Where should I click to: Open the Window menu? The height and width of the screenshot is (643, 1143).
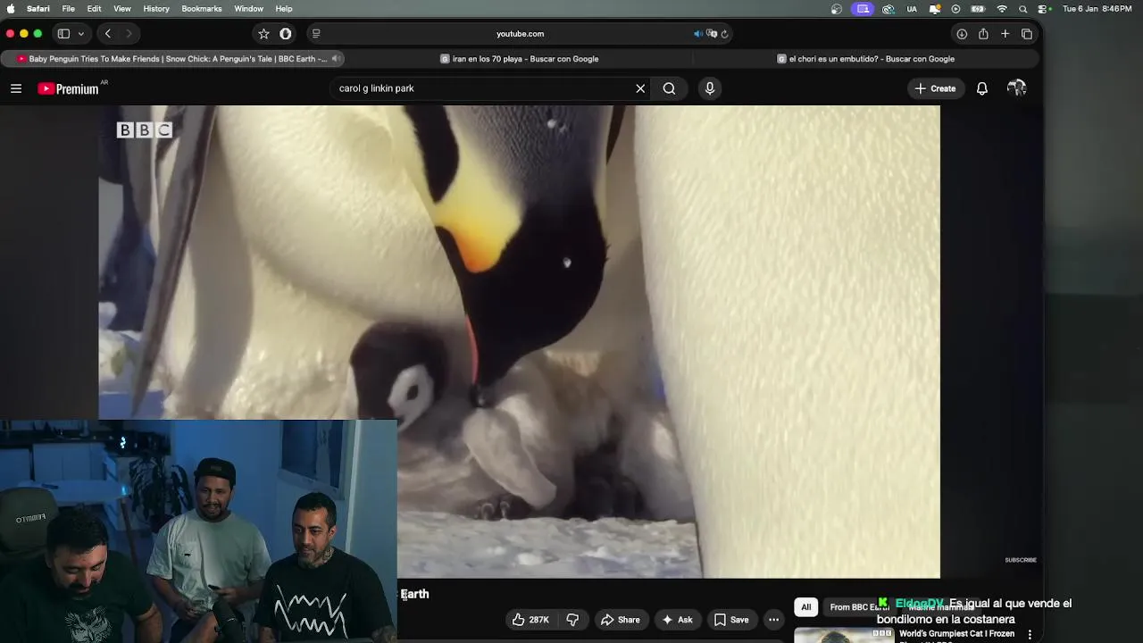click(248, 9)
